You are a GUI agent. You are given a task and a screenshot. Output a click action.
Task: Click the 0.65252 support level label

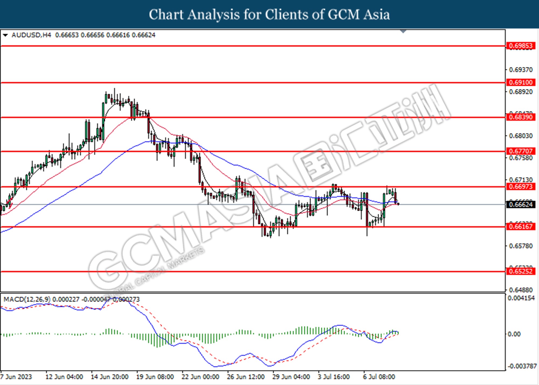click(521, 271)
